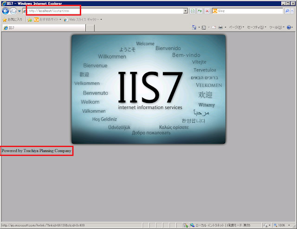
Task: Open the ページ(P) menu
Action: (x=237, y=27)
